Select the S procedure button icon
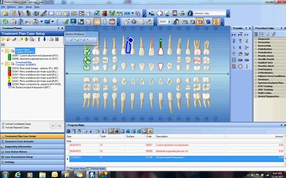The height and width of the screenshot is (178, 286). coord(240,47)
